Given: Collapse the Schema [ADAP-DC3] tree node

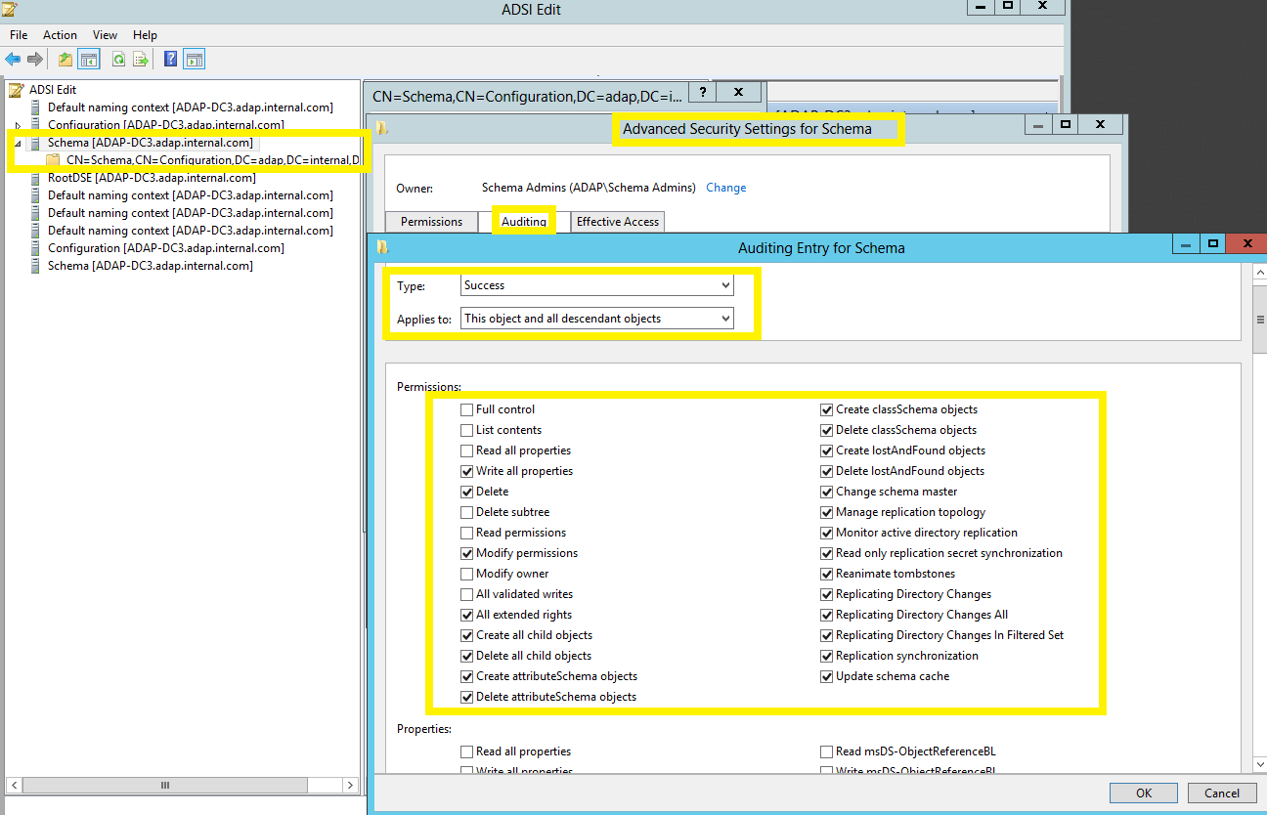Looking at the screenshot, I should click(18, 143).
